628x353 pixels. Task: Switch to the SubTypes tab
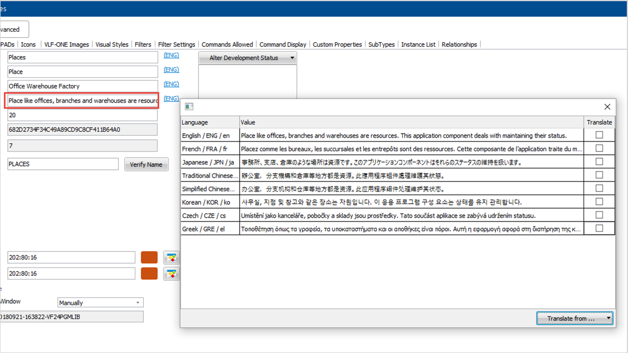click(x=381, y=44)
